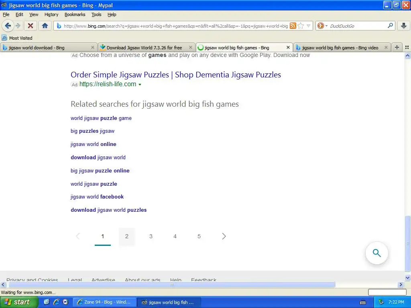Switch to the 'jigsaw world big fish games - Bing video' tab
This screenshot has height=308, width=411.
342,47
